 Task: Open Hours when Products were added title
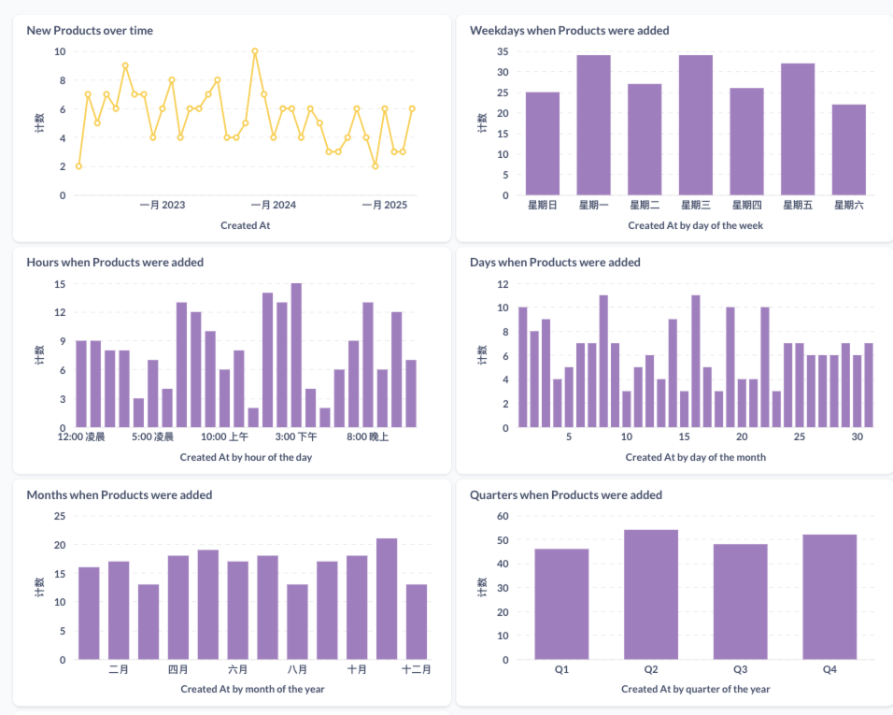pos(115,262)
